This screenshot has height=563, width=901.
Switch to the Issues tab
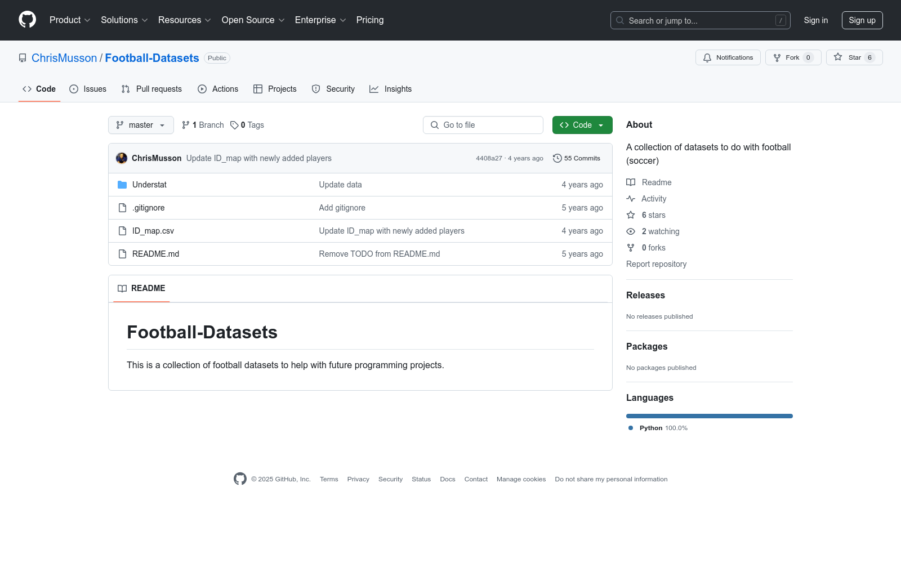(88, 89)
